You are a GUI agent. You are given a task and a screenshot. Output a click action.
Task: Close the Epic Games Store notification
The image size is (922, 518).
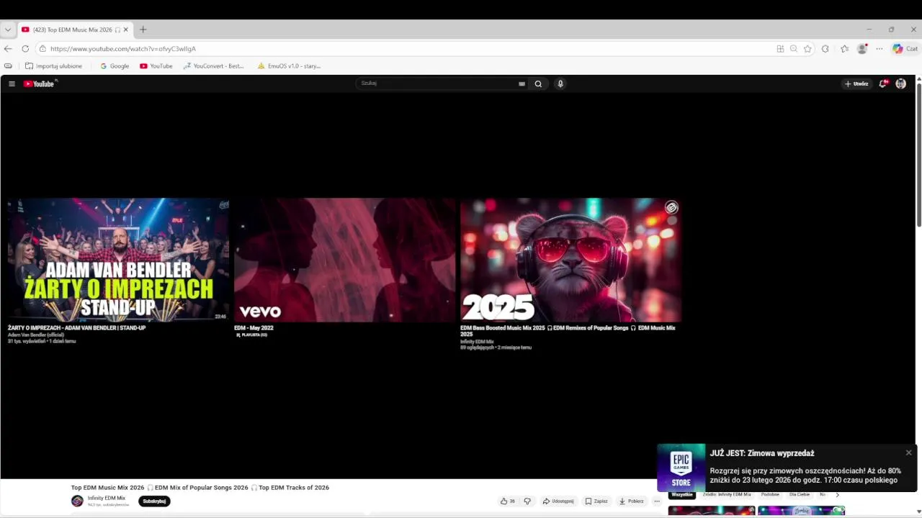coord(908,453)
